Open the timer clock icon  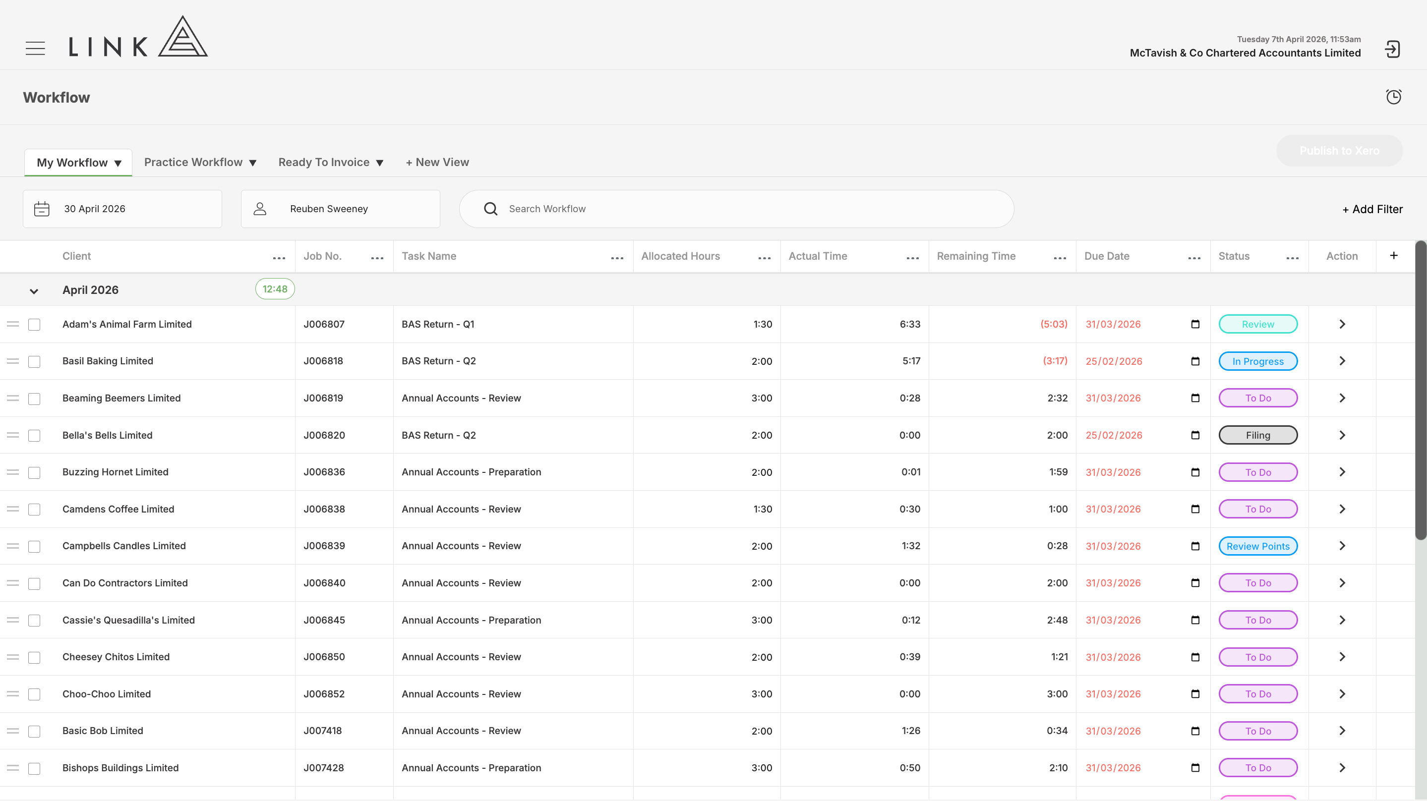click(1394, 97)
